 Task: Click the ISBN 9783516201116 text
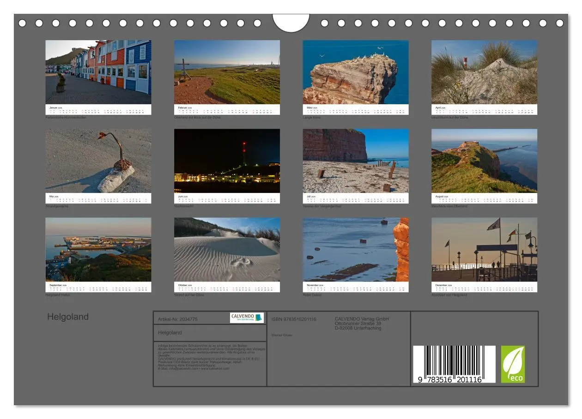coord(294,319)
